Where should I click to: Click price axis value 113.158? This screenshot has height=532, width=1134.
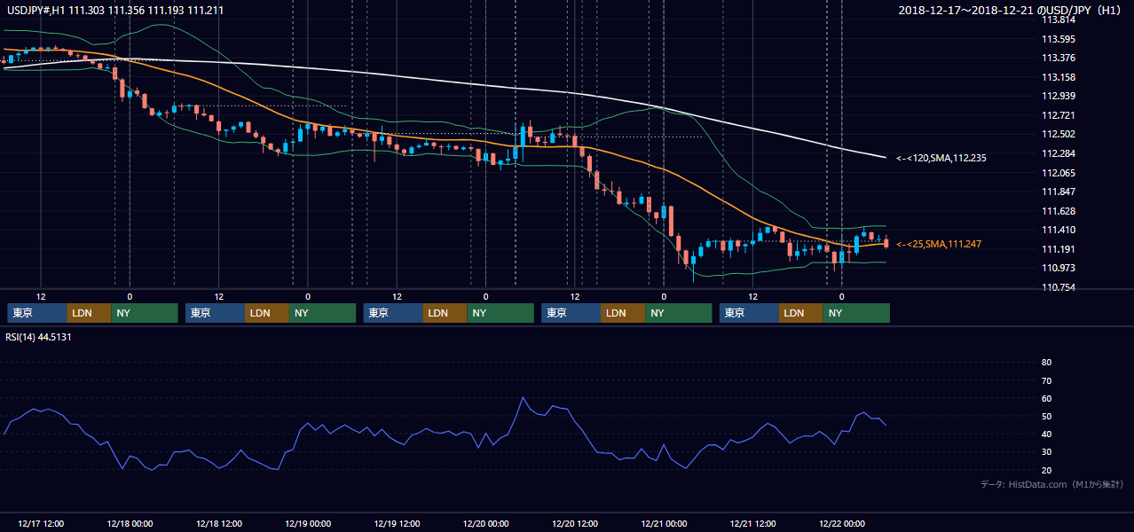(x=1059, y=77)
